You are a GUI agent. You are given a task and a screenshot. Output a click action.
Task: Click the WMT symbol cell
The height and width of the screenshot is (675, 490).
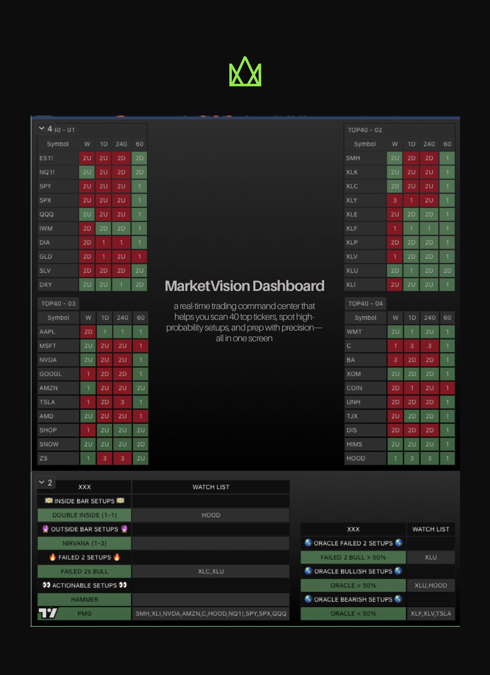[x=365, y=332]
